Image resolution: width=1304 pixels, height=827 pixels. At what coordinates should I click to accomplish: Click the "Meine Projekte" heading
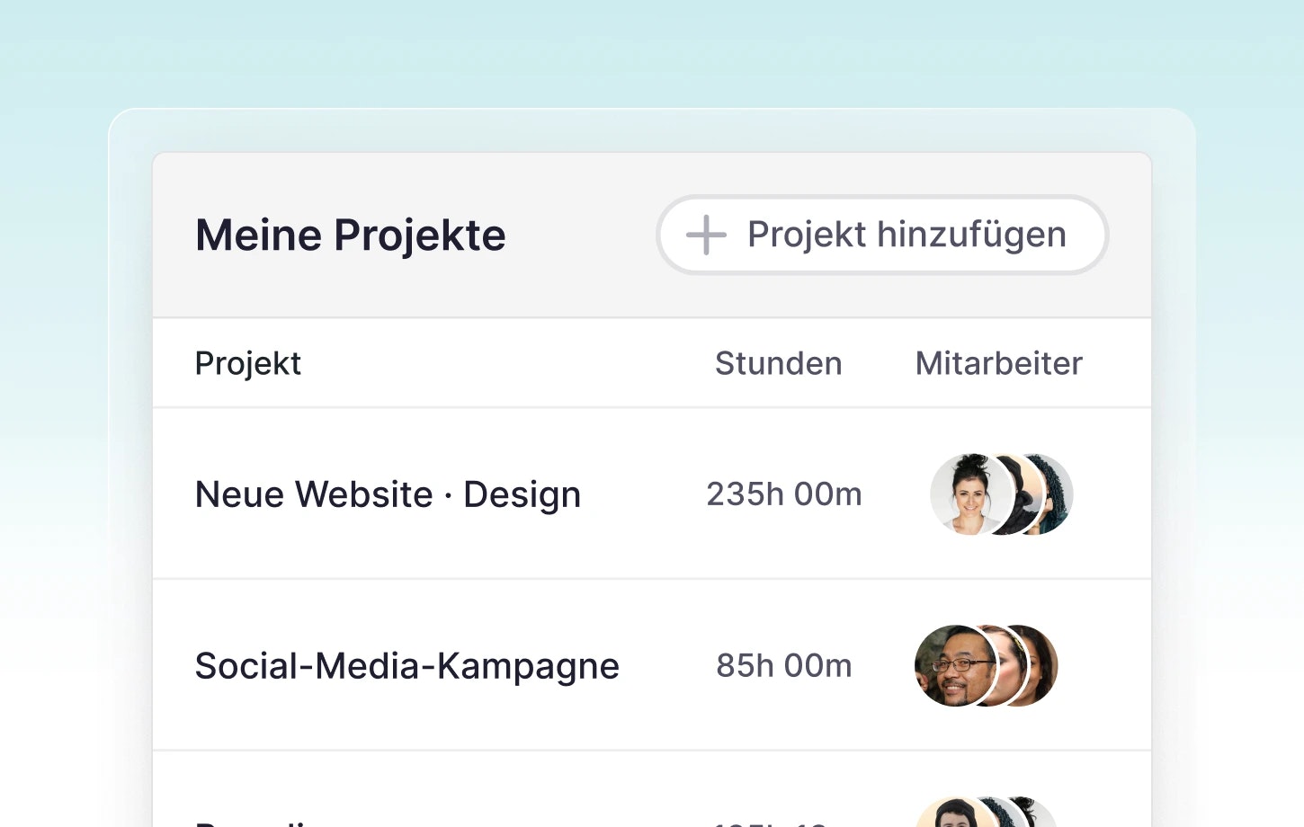tap(350, 236)
